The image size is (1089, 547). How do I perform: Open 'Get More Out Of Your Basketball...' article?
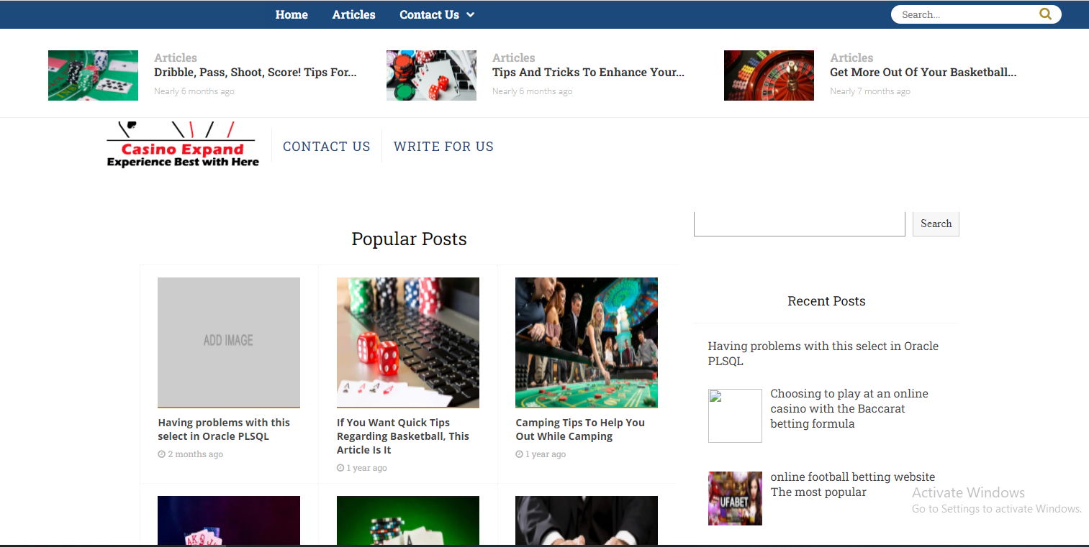pos(923,72)
